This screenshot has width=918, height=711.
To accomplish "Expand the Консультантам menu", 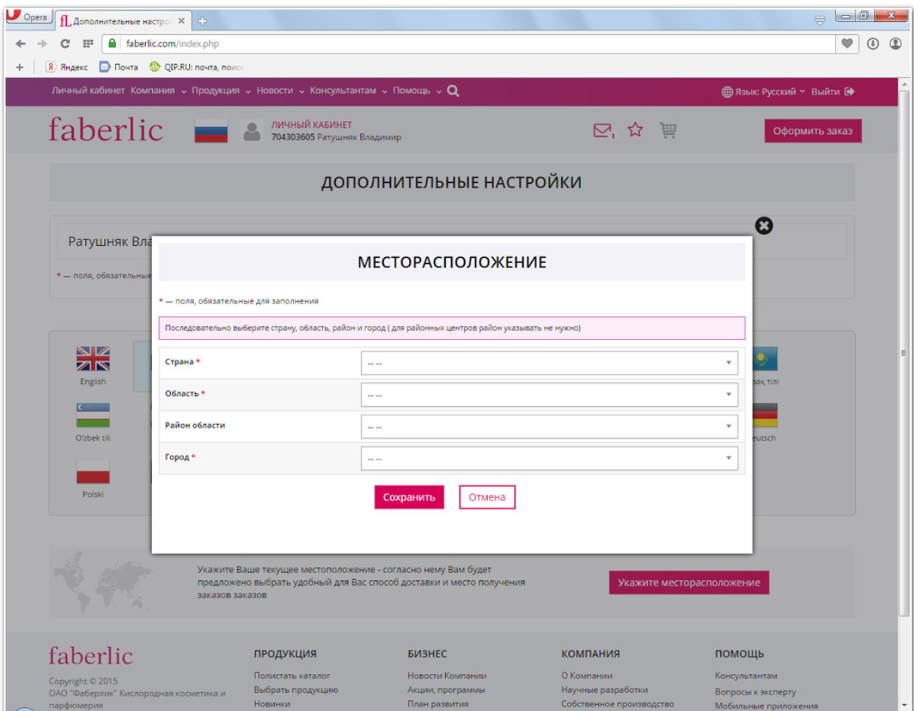I will coord(348,91).
